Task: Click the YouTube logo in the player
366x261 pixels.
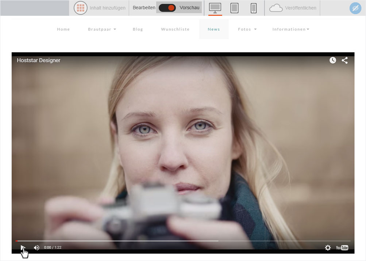Action: (x=342, y=248)
